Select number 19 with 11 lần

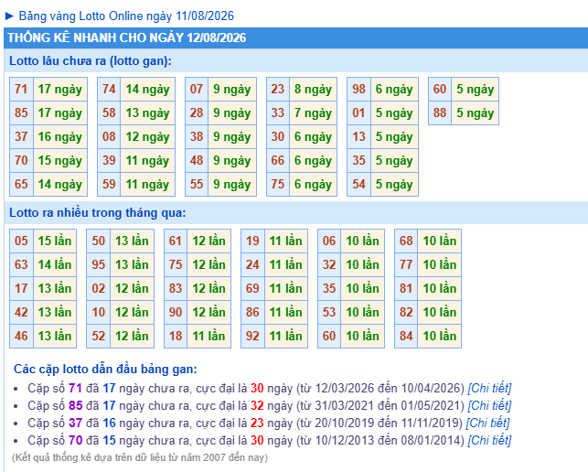(x=252, y=241)
